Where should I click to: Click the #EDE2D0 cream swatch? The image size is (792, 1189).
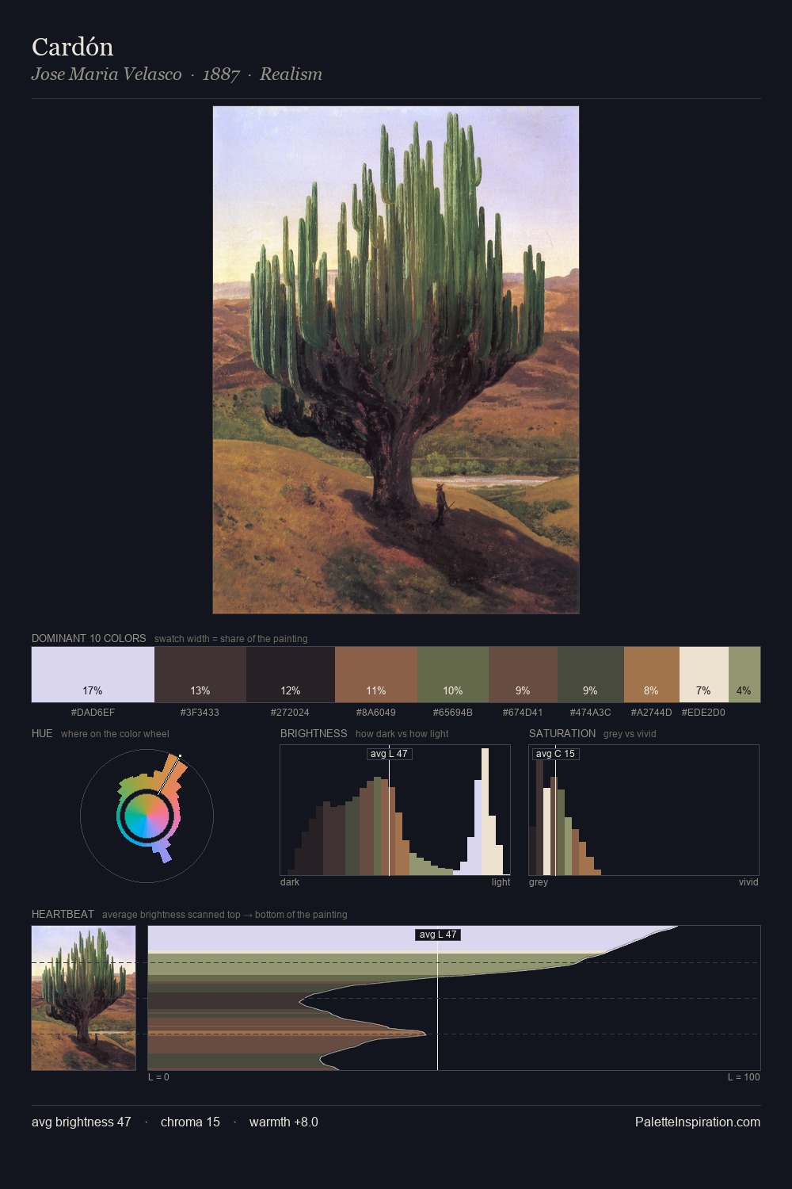click(x=703, y=675)
